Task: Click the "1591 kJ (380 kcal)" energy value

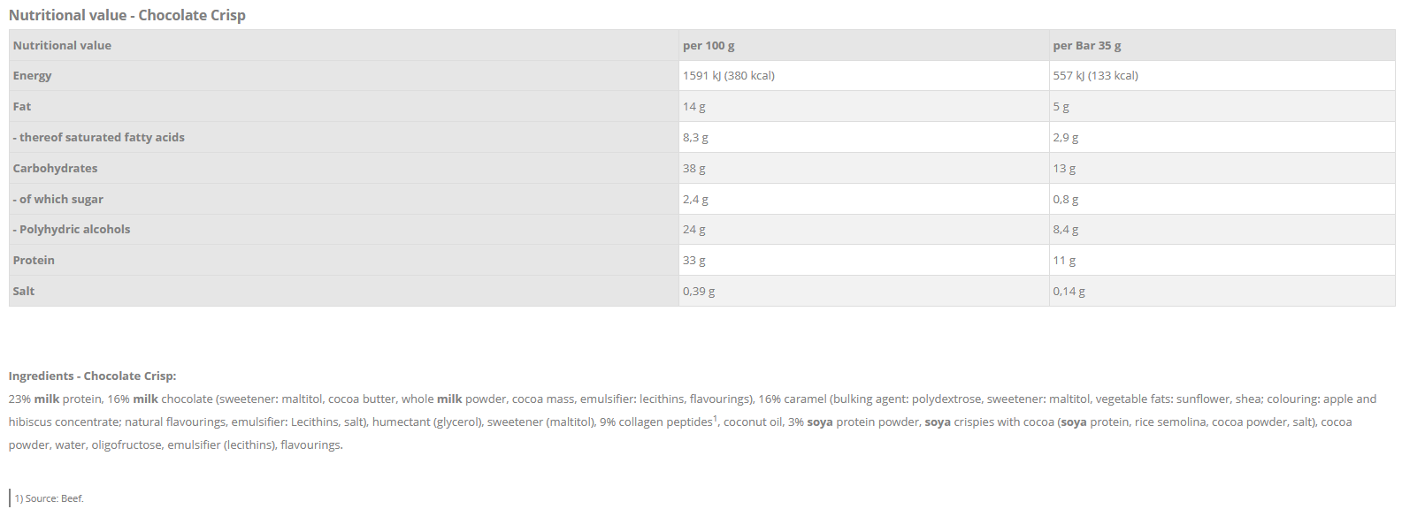Action: coord(728,76)
